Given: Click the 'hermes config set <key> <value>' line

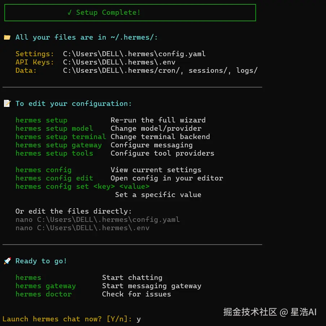Looking at the screenshot, I should coord(82,187).
